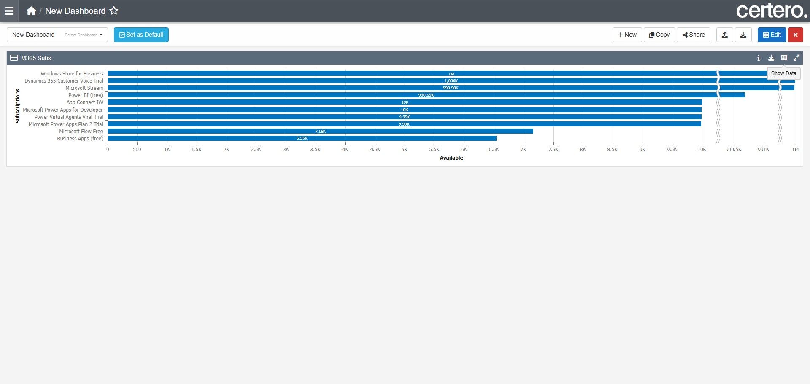Image resolution: width=810 pixels, height=384 pixels.
Task: Select the Power Virtual Agents Viral Trial bar
Action: 405,117
